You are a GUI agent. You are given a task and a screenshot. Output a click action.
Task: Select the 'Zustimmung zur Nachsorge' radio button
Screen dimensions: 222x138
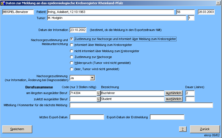(72, 57)
